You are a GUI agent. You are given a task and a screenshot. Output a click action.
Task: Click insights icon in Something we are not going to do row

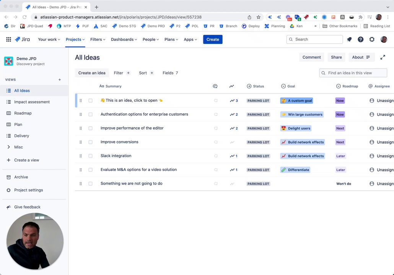point(232,184)
